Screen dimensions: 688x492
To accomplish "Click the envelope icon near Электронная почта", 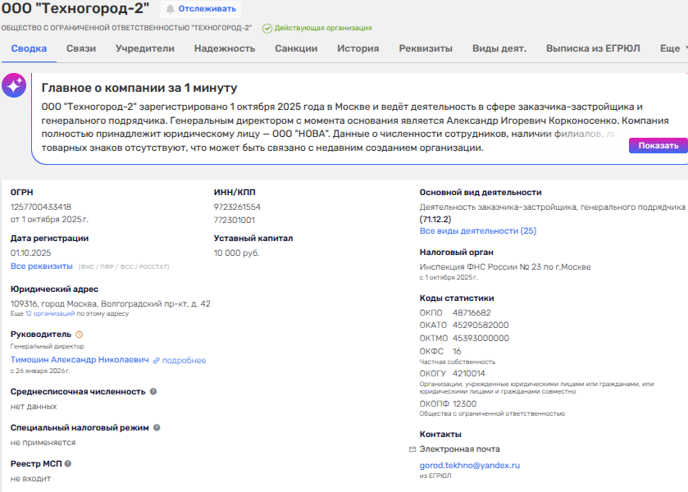I will 412,449.
